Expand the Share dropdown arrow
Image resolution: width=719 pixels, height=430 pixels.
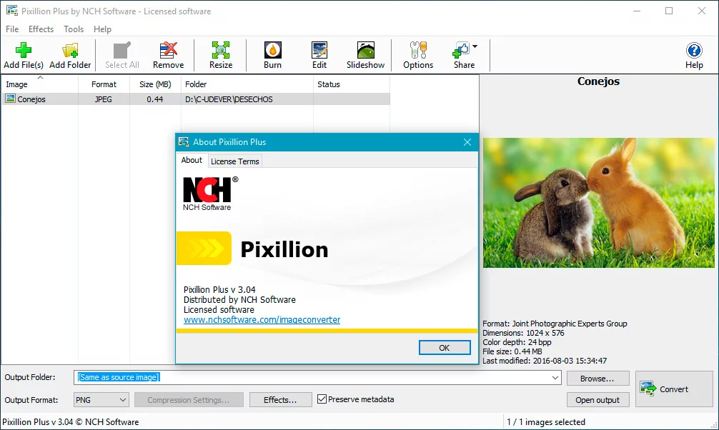(x=475, y=46)
